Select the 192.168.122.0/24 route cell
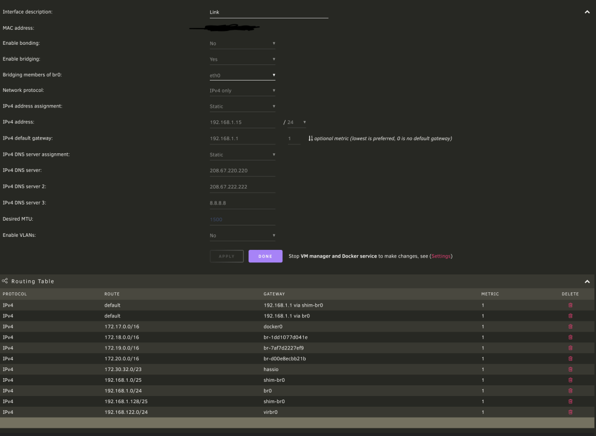The height and width of the screenshot is (436, 596). tap(126, 412)
